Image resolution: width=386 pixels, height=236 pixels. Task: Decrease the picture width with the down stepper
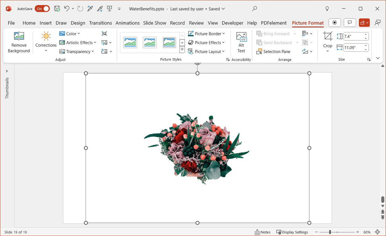366,49
